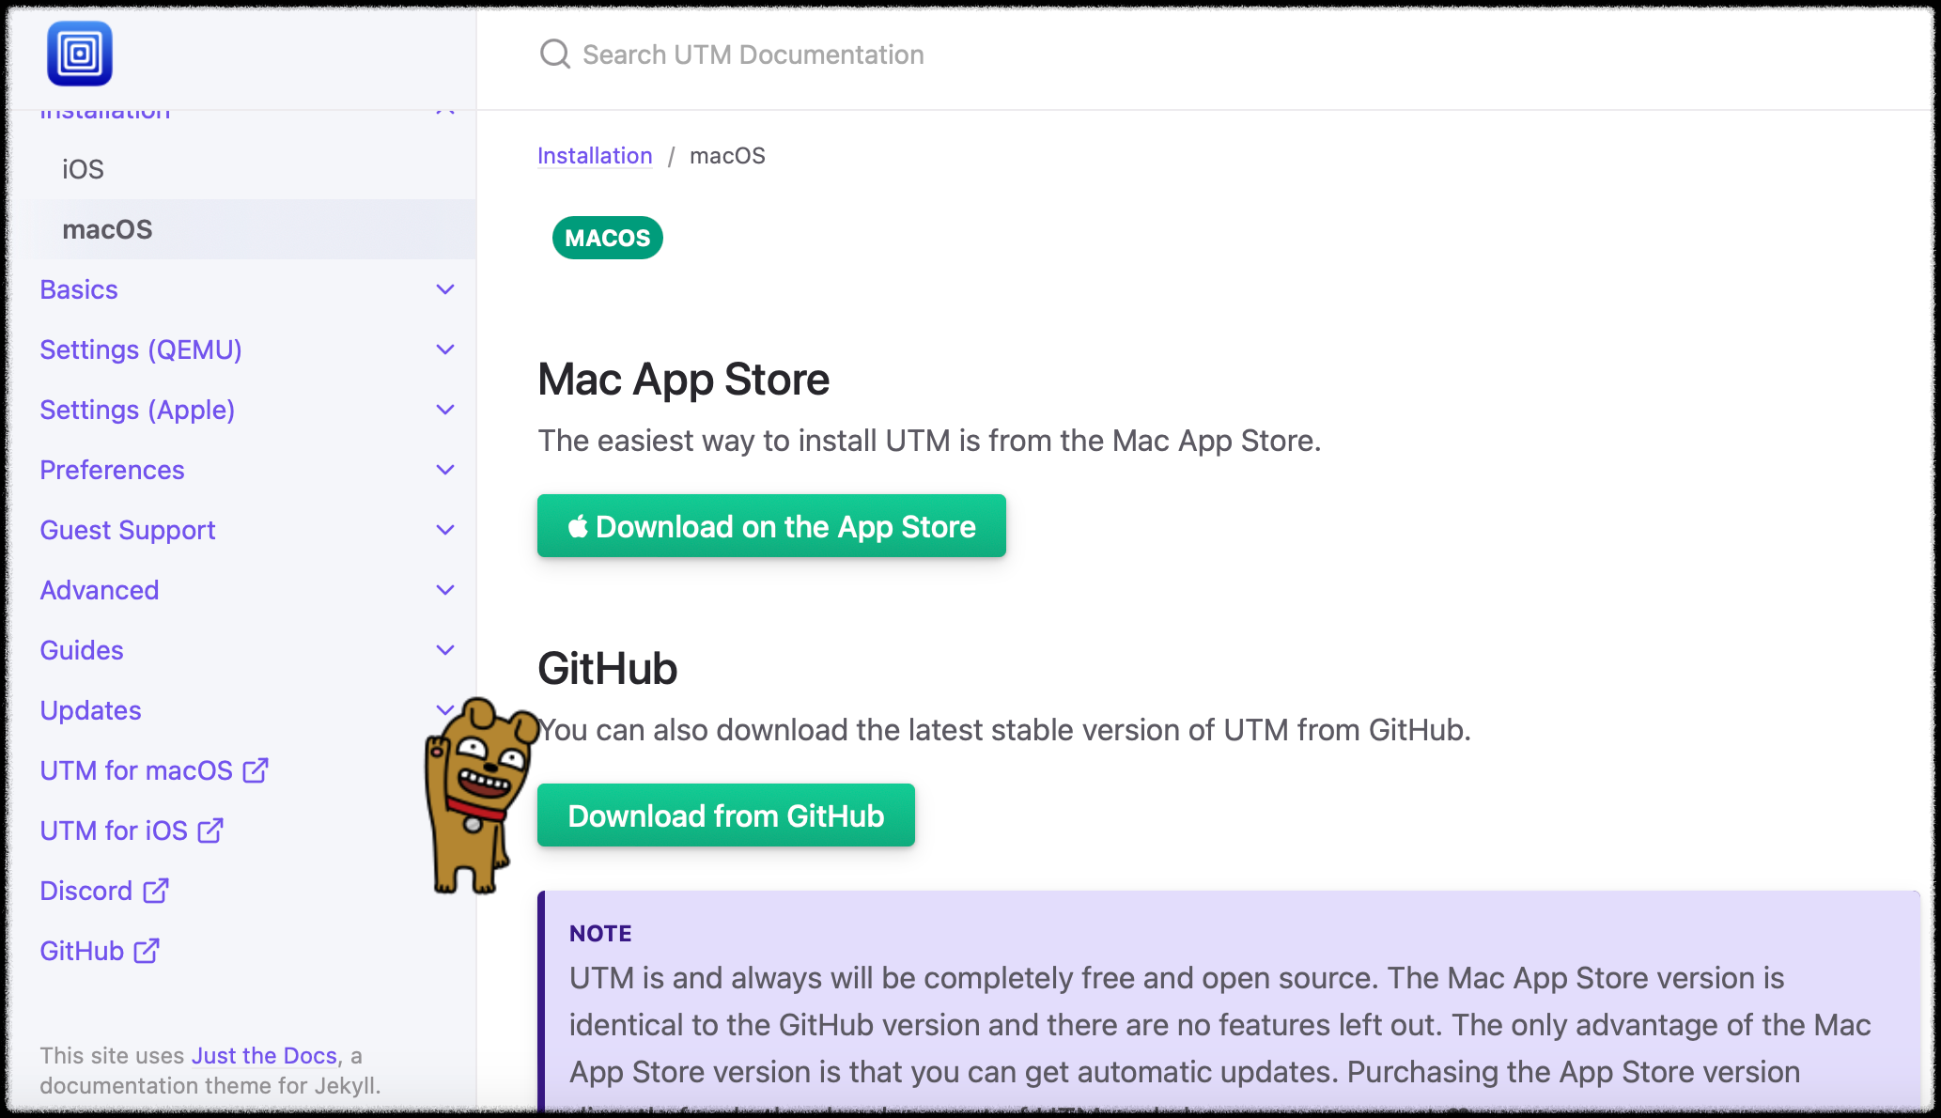Click the external link icon beside UTM for iOS
Viewport: 1941px width, 1118px height.
pos(210,831)
